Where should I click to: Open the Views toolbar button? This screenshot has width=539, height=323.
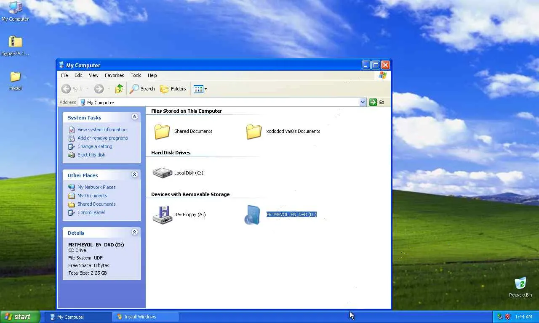click(x=200, y=89)
